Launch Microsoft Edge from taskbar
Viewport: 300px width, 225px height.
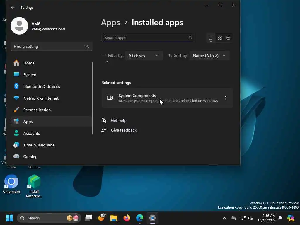140,218
